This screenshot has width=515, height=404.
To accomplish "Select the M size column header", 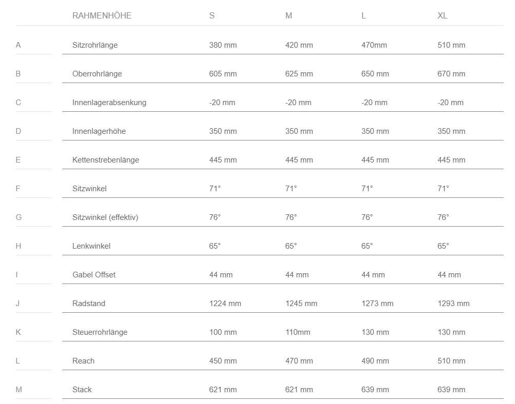I will pos(289,15).
